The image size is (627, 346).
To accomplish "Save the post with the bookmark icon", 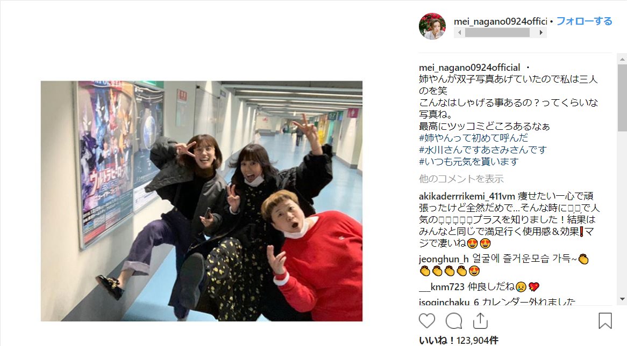I will [605, 321].
